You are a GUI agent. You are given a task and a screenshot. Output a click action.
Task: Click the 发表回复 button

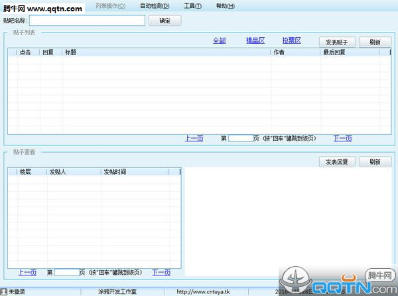tap(337, 162)
